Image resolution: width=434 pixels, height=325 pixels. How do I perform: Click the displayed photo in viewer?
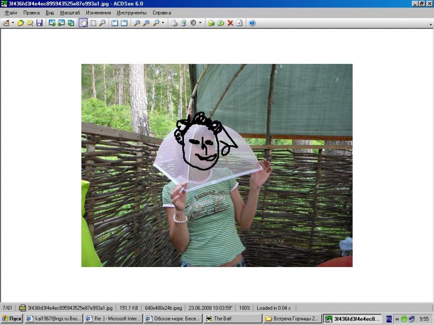(217, 165)
